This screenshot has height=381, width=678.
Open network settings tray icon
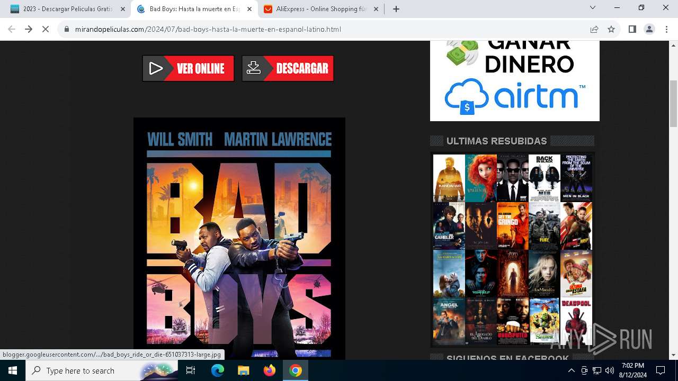click(597, 370)
